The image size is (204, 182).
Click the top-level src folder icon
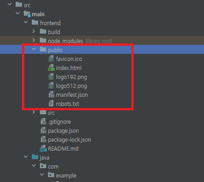19,4
